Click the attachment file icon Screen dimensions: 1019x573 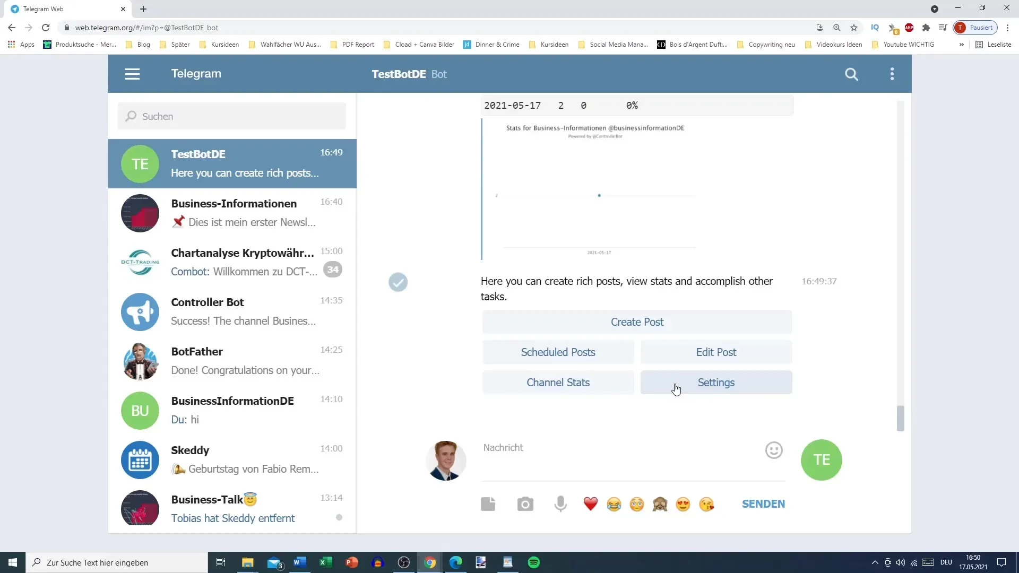coord(490,503)
